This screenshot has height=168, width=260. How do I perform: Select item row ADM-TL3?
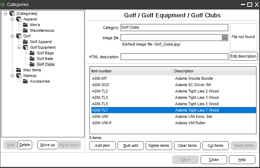click(x=174, y=97)
